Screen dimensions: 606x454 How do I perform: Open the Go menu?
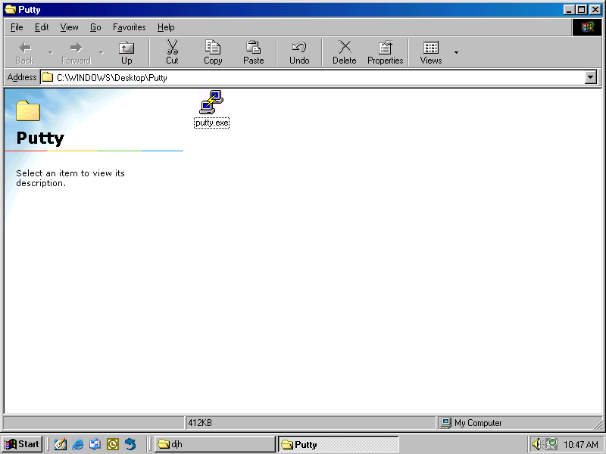(x=95, y=27)
